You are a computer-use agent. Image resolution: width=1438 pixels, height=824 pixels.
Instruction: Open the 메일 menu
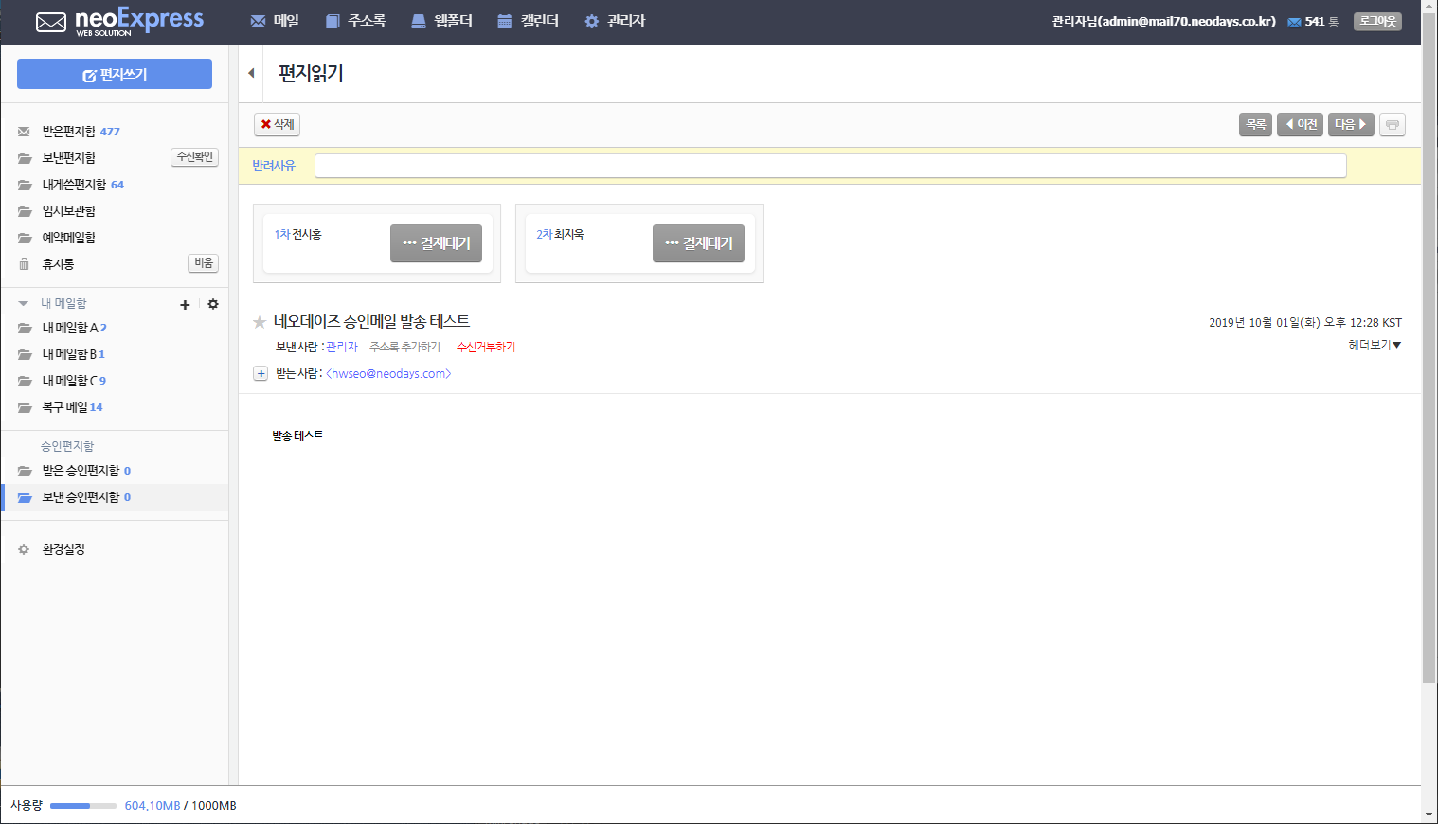coord(275,21)
